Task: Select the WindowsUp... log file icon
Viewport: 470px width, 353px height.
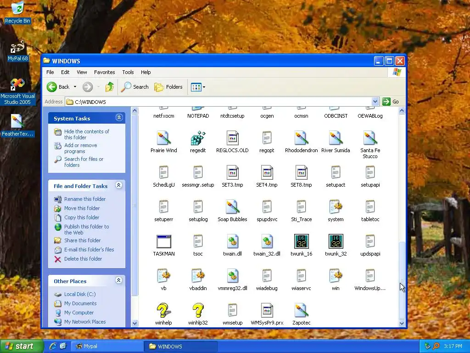Action: pos(370,276)
